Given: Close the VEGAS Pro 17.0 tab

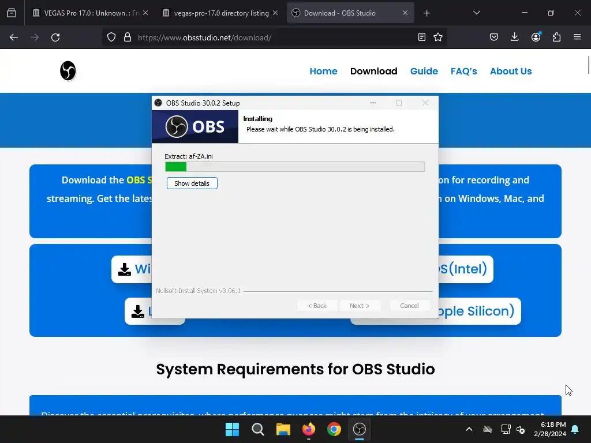Looking at the screenshot, I should pyautogui.click(x=145, y=13).
